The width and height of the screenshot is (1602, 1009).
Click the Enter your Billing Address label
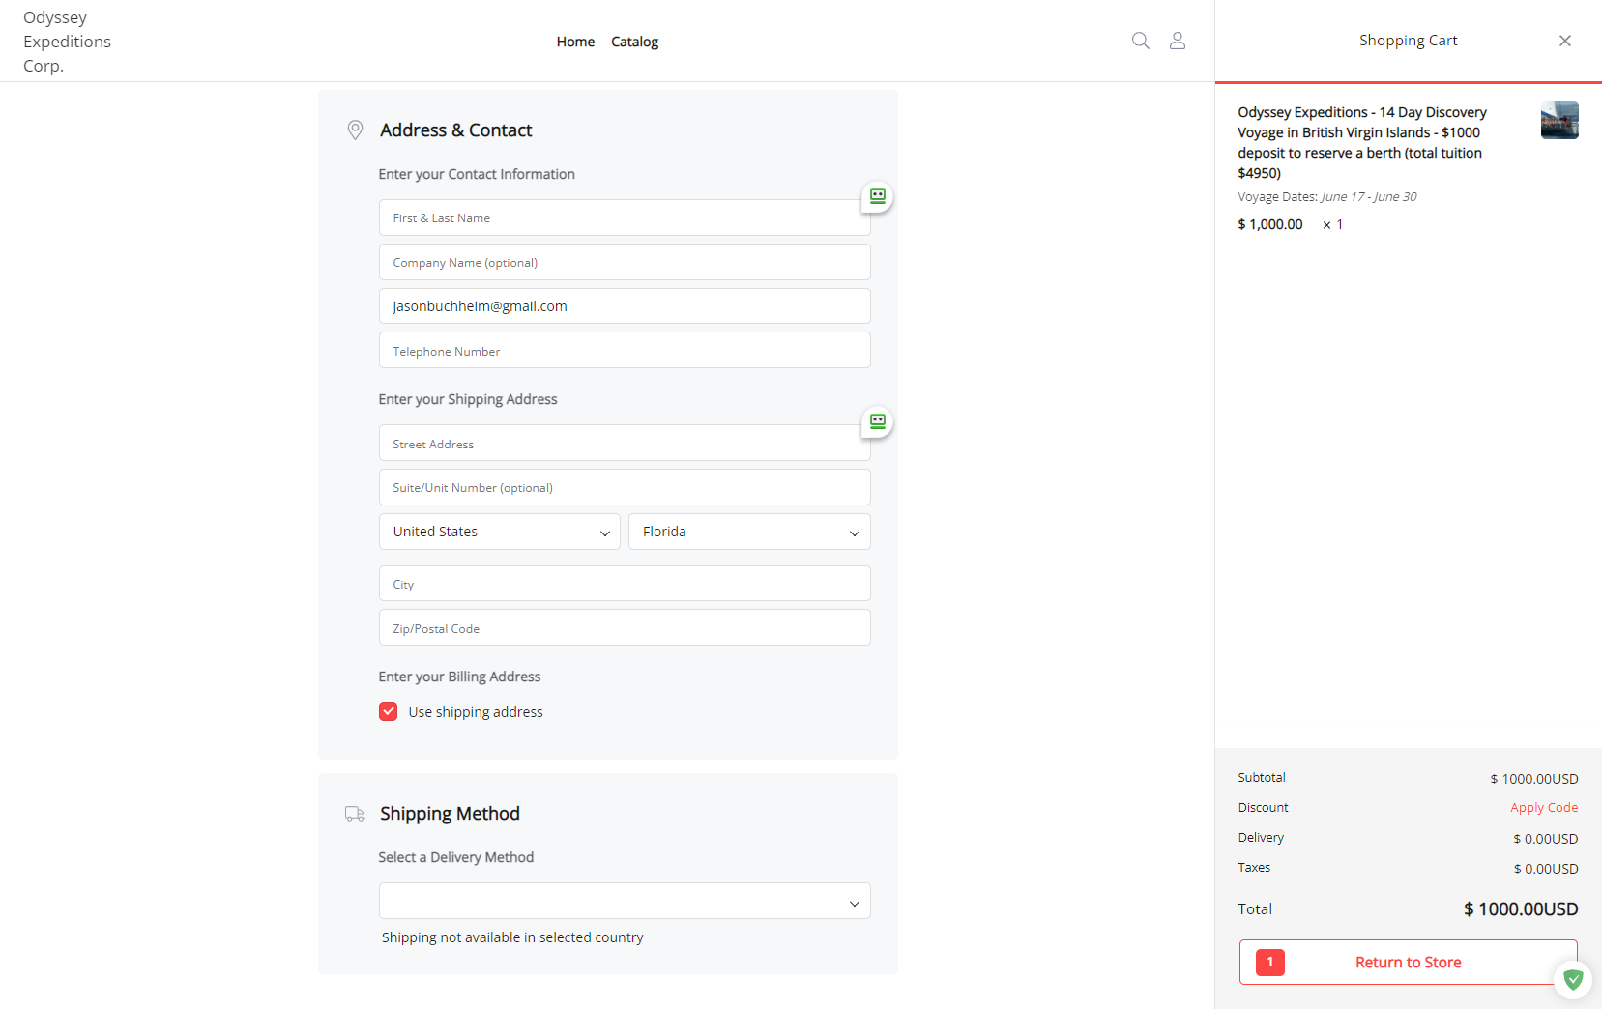(459, 677)
